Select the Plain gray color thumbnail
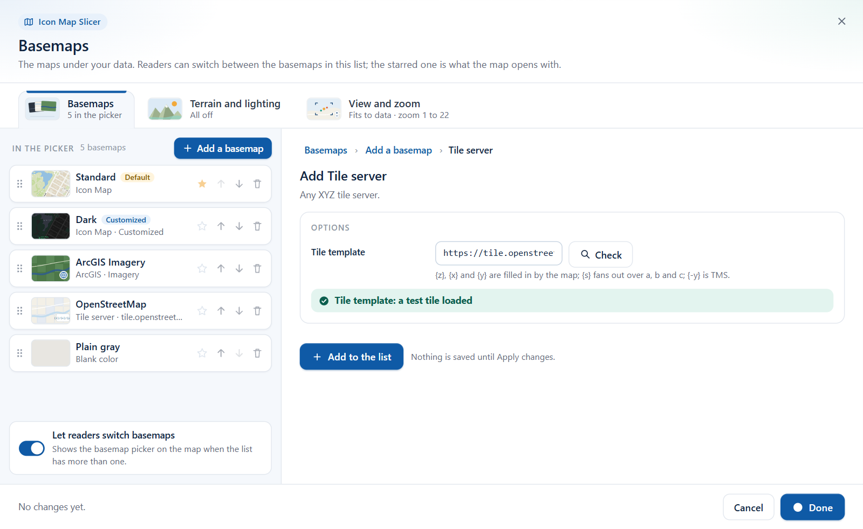Image resolution: width=863 pixels, height=529 pixels. pos(51,353)
